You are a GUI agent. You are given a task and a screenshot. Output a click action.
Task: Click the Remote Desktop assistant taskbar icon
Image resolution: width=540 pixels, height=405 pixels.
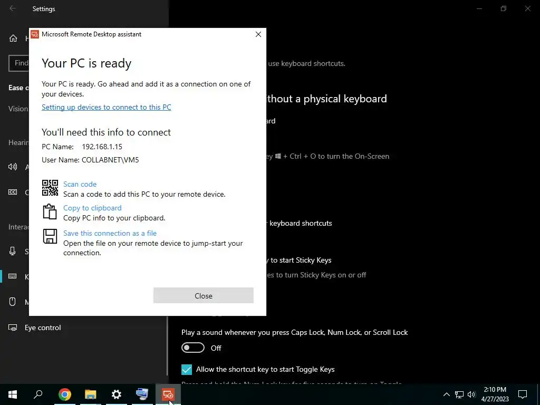coord(168,394)
